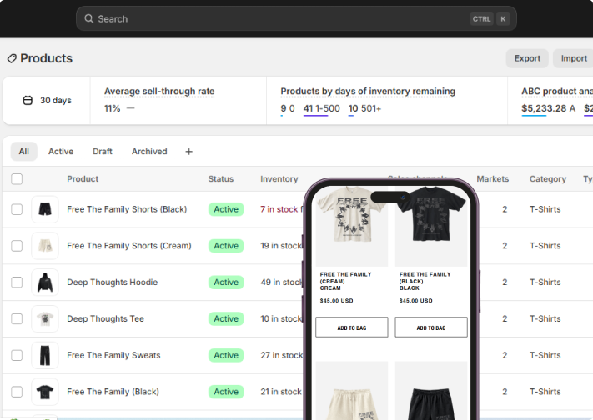593x420 pixels.
Task: Open ABC product analysis metric
Action: [x=557, y=92]
